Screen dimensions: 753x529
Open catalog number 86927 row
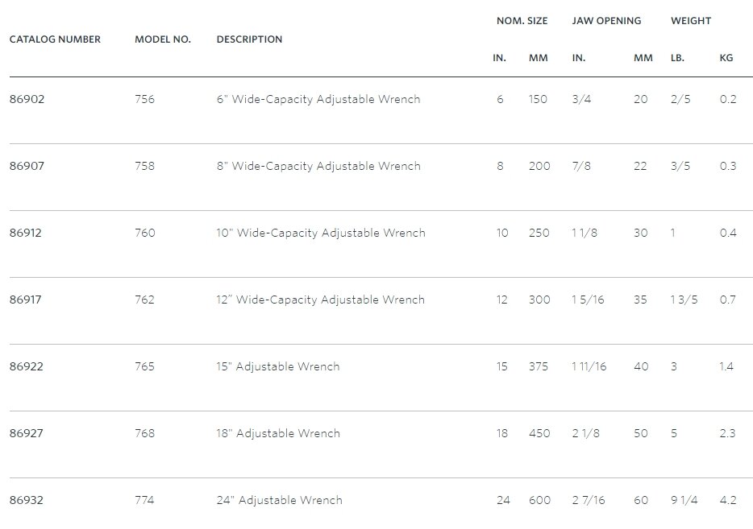coord(26,434)
